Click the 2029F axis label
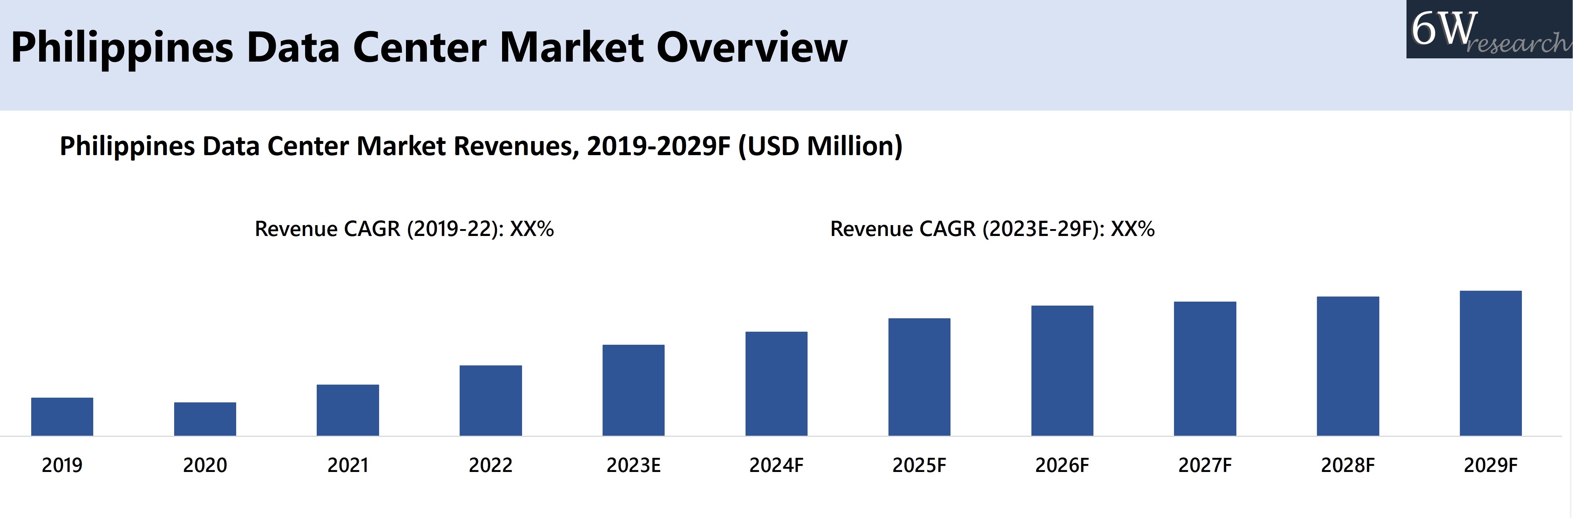The width and height of the screenshot is (1573, 518). [1491, 465]
